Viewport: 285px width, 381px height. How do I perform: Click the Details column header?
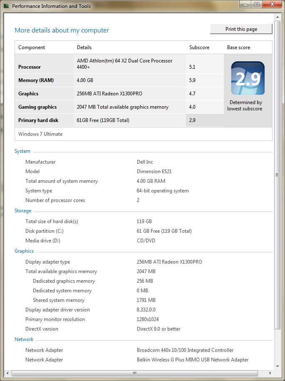coord(84,47)
